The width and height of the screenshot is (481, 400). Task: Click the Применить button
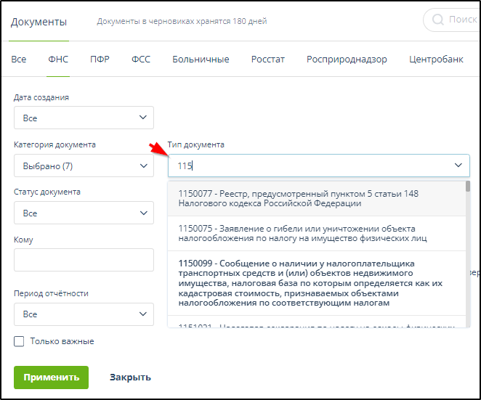point(51,377)
